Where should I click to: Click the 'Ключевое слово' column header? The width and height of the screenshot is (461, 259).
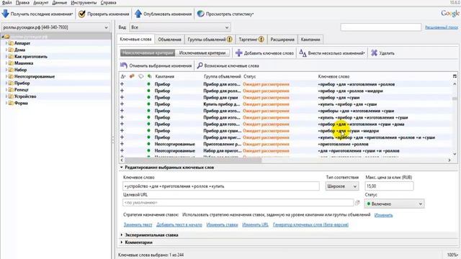pyautogui.click(x=334, y=76)
